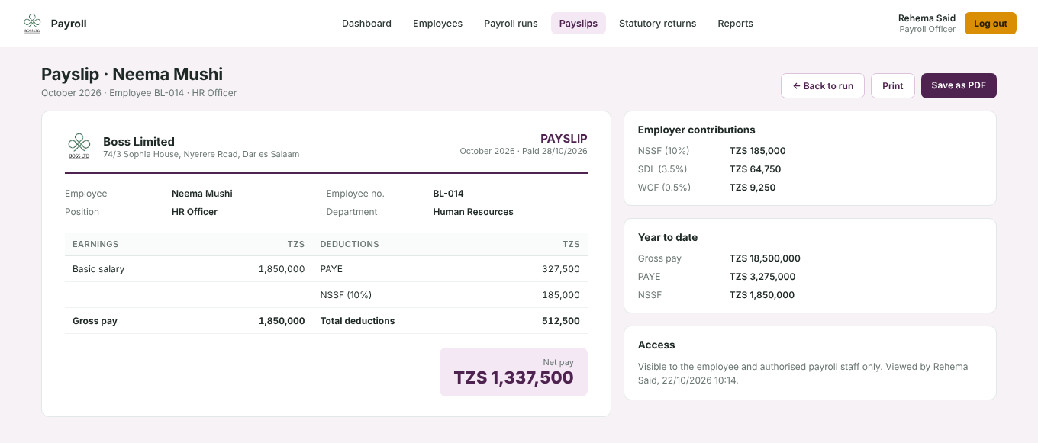
Task: Click the Gross pay row label
Action: [95, 321]
